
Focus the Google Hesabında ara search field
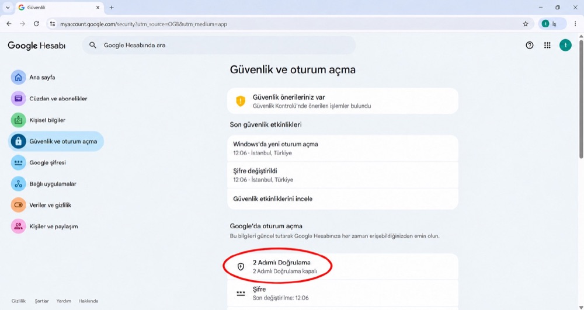click(219, 45)
